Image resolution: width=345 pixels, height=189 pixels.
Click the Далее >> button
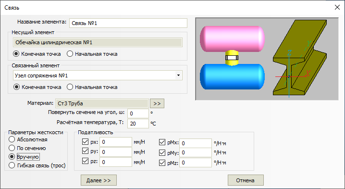[99, 180]
